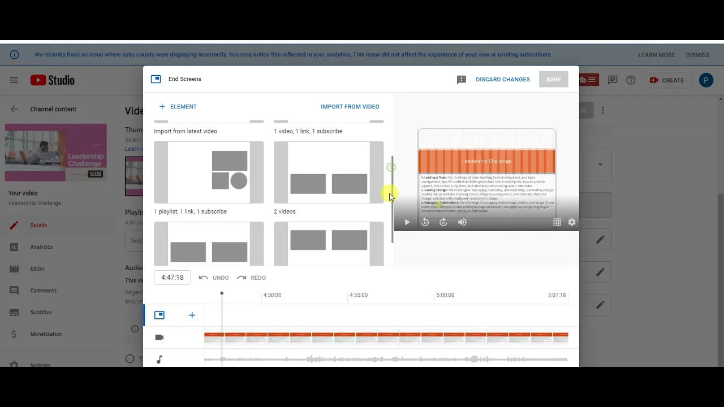Screen dimensions: 724x407
Task: Open the messages feedback icon in header
Action: click(613, 80)
